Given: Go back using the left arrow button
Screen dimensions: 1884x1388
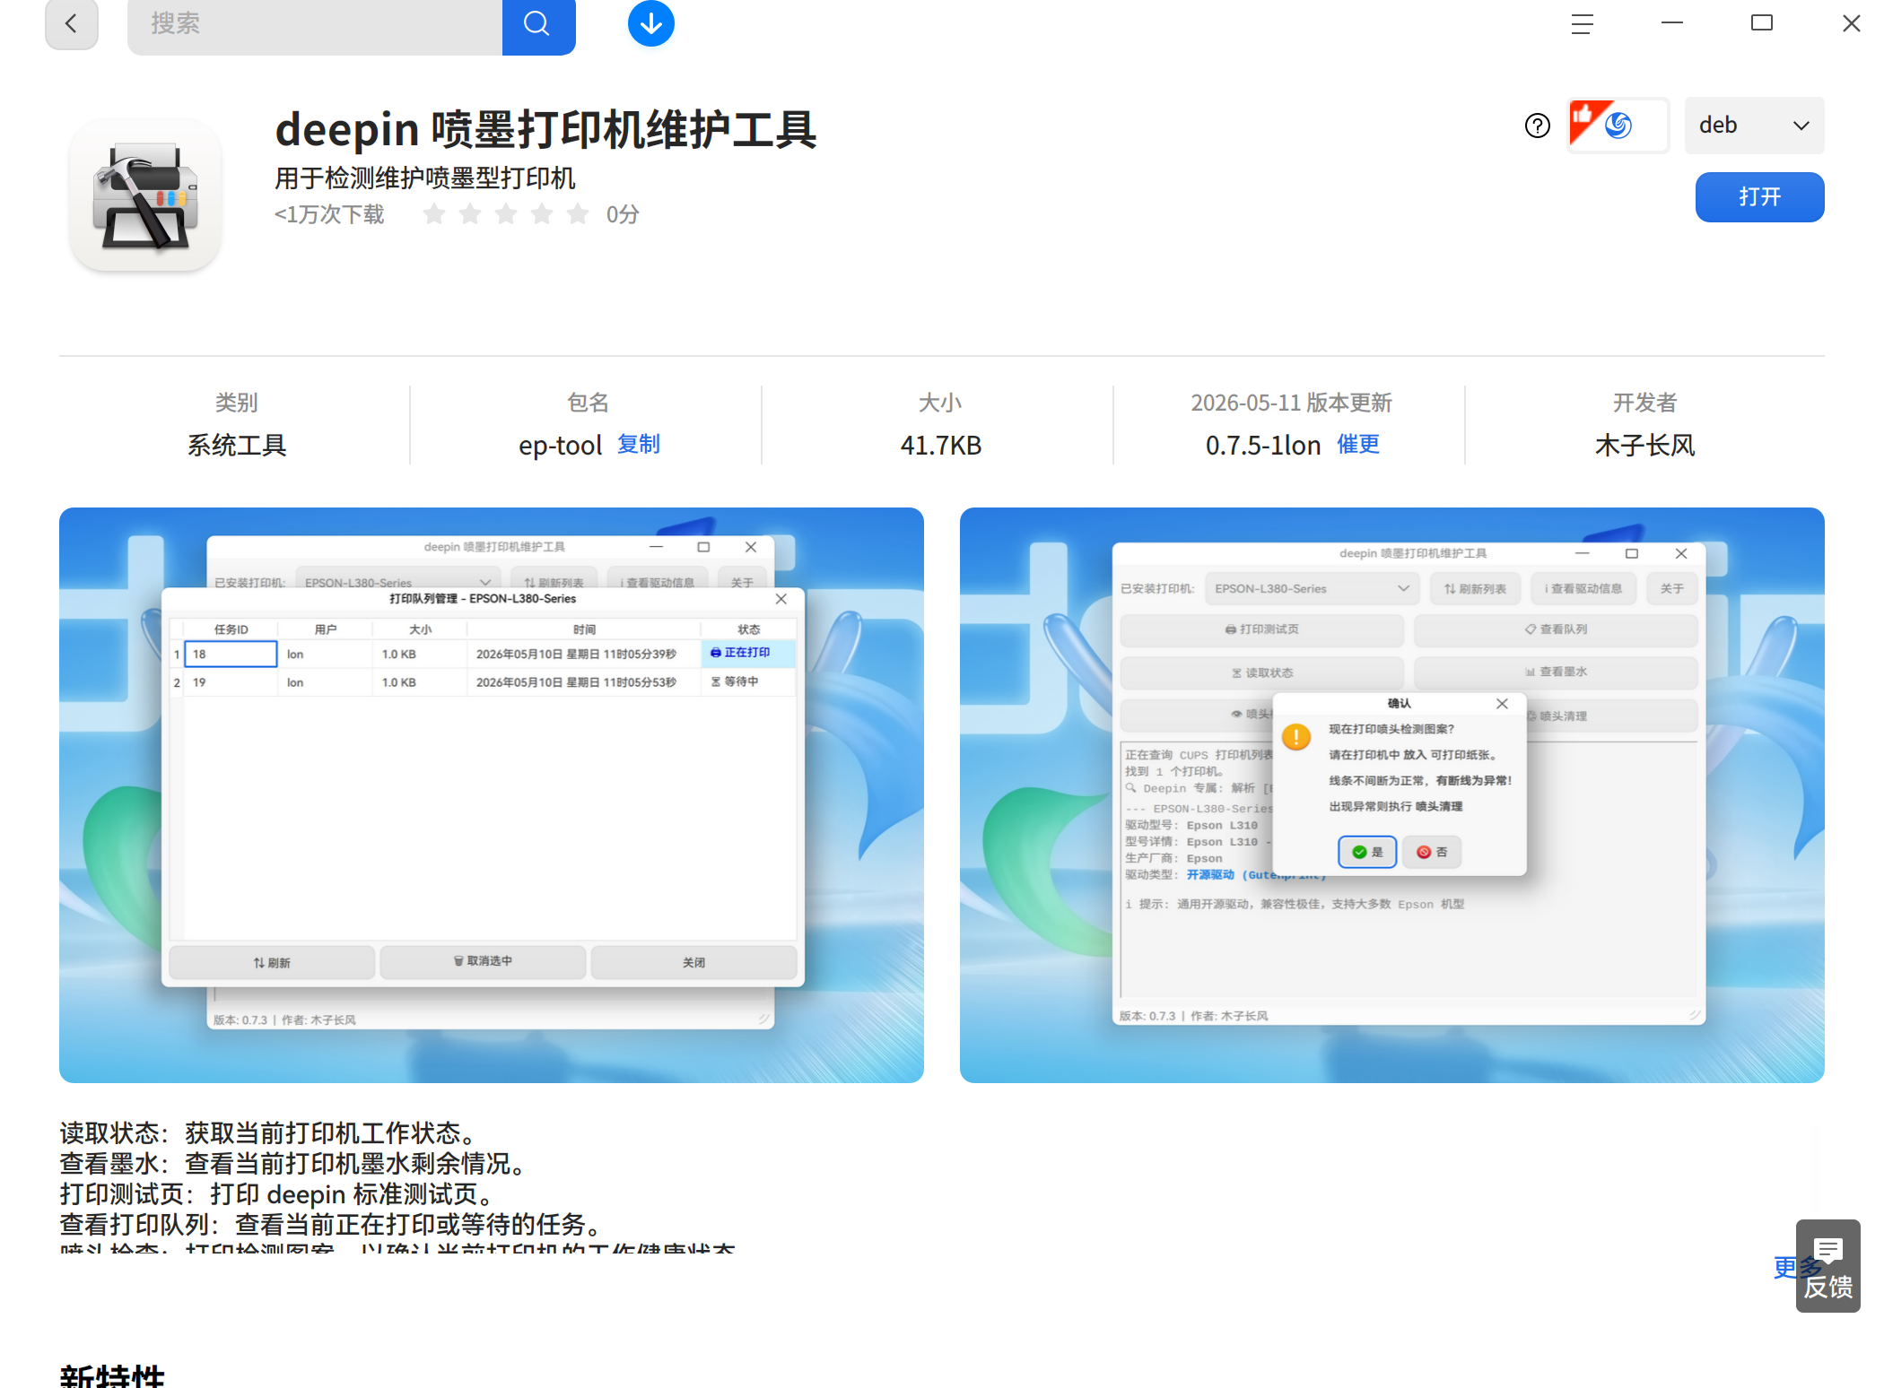Looking at the screenshot, I should [x=71, y=23].
